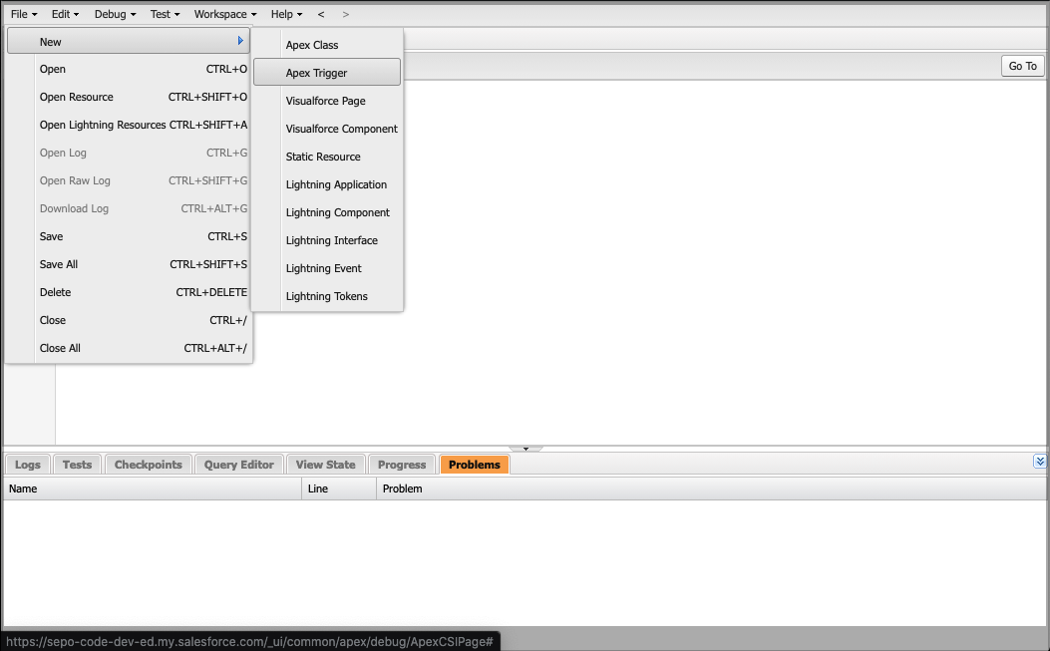Collapse bottom panel using splitter arrow

[x=525, y=448]
